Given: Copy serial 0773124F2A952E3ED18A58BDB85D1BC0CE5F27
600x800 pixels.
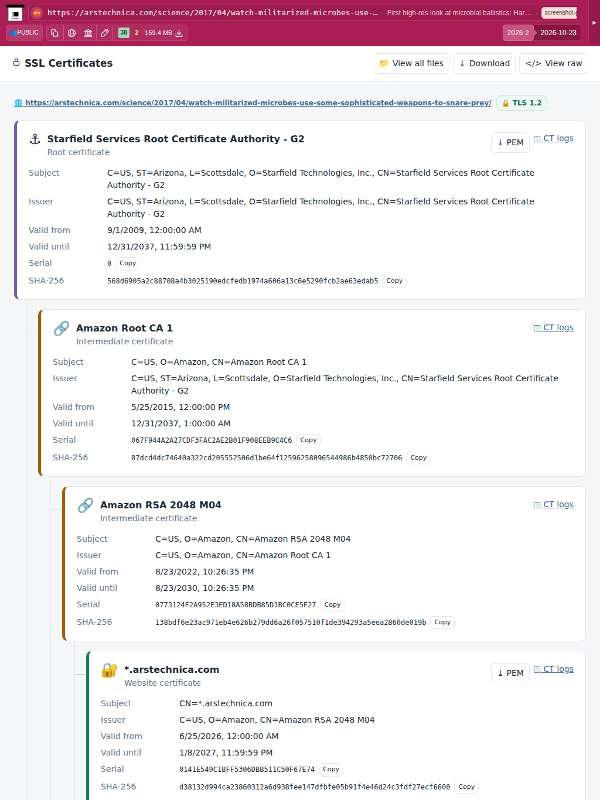Looking at the screenshot, I should 332,605.
